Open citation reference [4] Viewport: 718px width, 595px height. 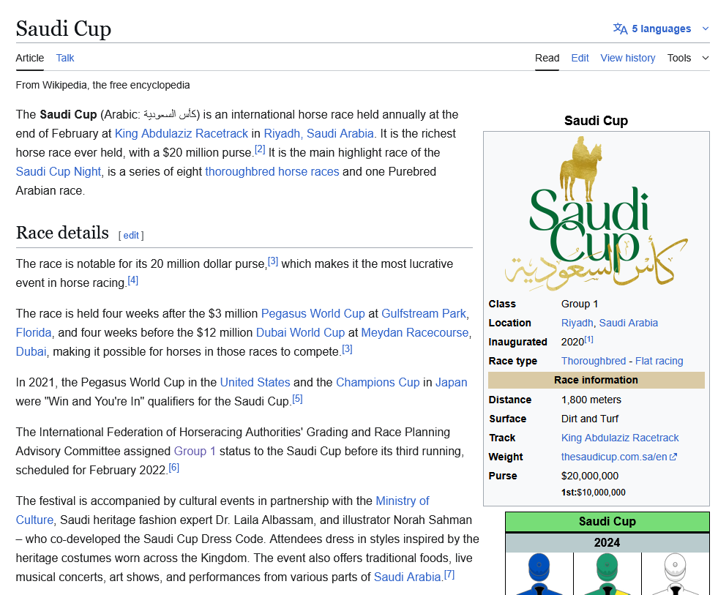132,280
